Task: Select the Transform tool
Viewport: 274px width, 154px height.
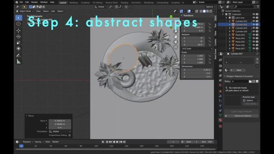Action: [18, 49]
